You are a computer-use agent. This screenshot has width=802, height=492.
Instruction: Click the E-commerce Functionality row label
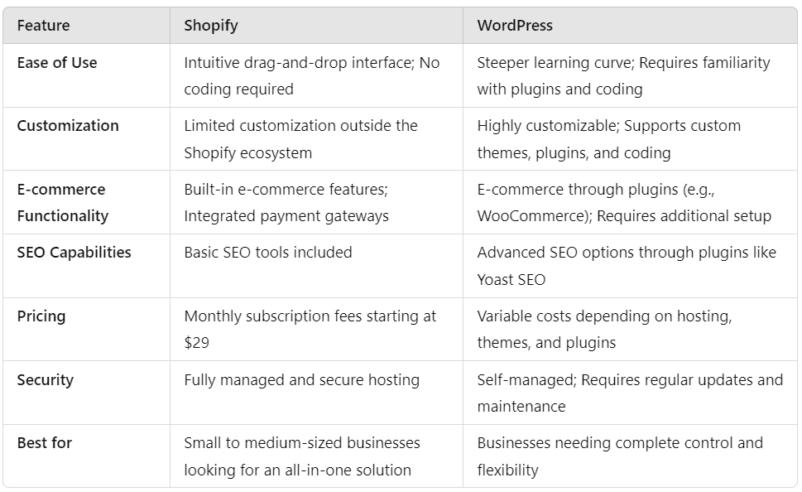[x=63, y=202]
